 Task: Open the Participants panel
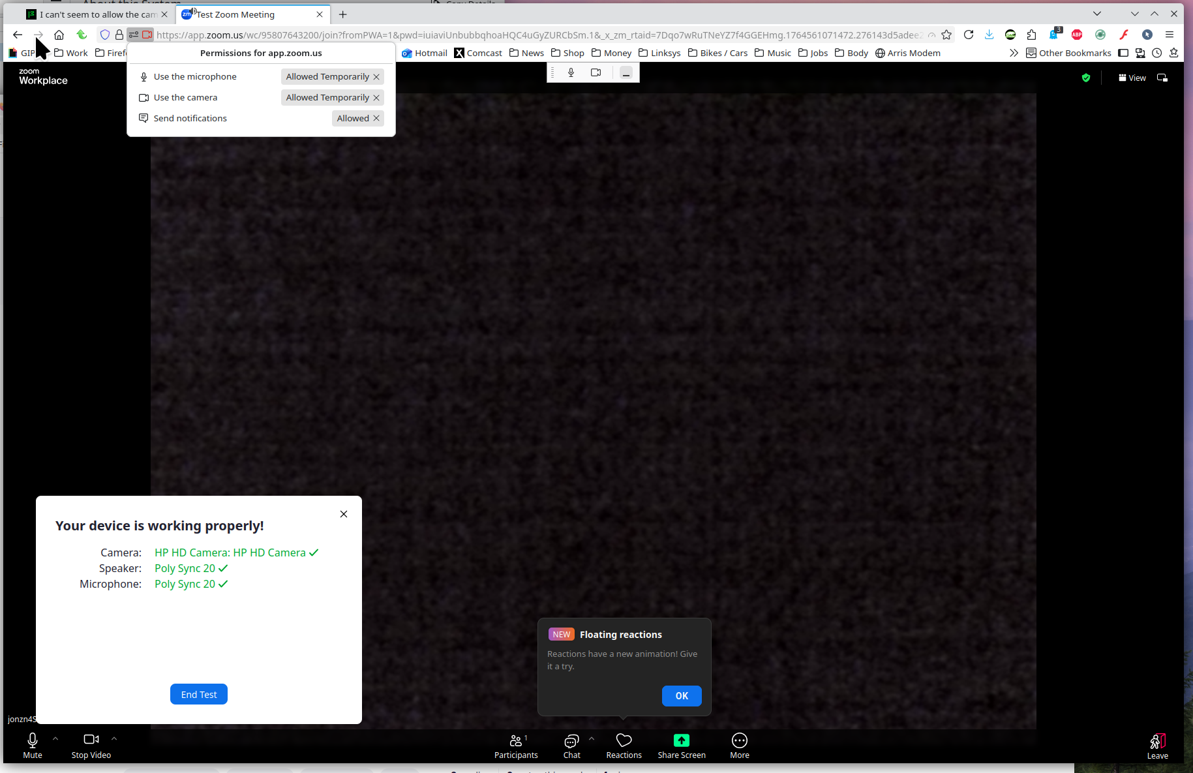coord(516,746)
